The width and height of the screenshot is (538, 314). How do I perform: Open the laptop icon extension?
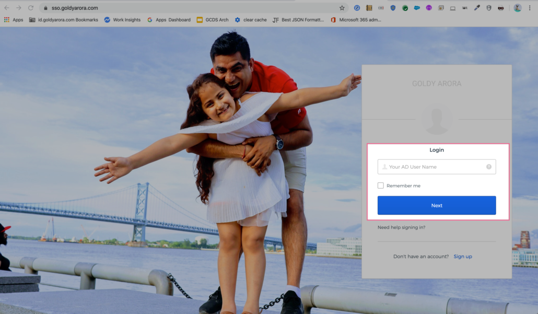453,8
